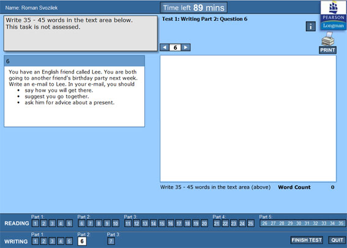
Task: Click inside the answer text area
Action: pyautogui.click(x=248, y=119)
